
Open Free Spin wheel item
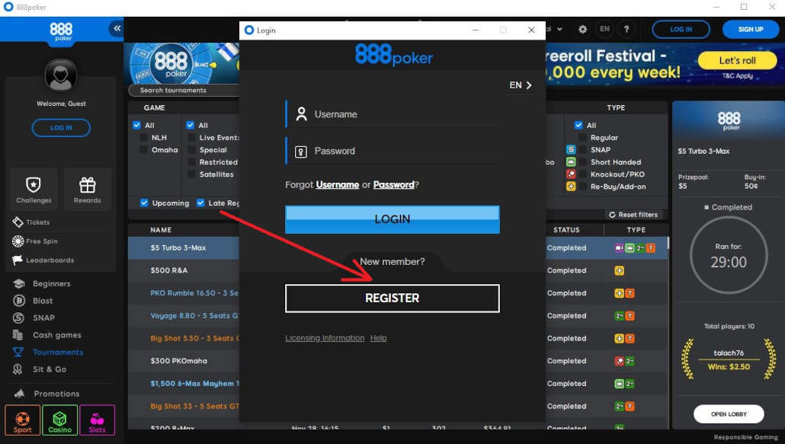[x=34, y=241]
